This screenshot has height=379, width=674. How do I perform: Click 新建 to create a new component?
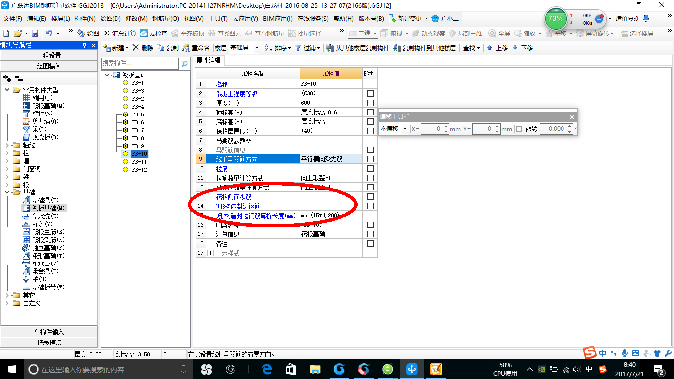click(114, 48)
